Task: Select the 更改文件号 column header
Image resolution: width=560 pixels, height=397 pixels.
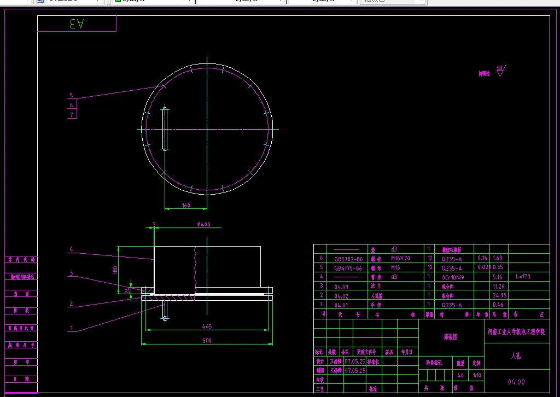Action: point(366,352)
